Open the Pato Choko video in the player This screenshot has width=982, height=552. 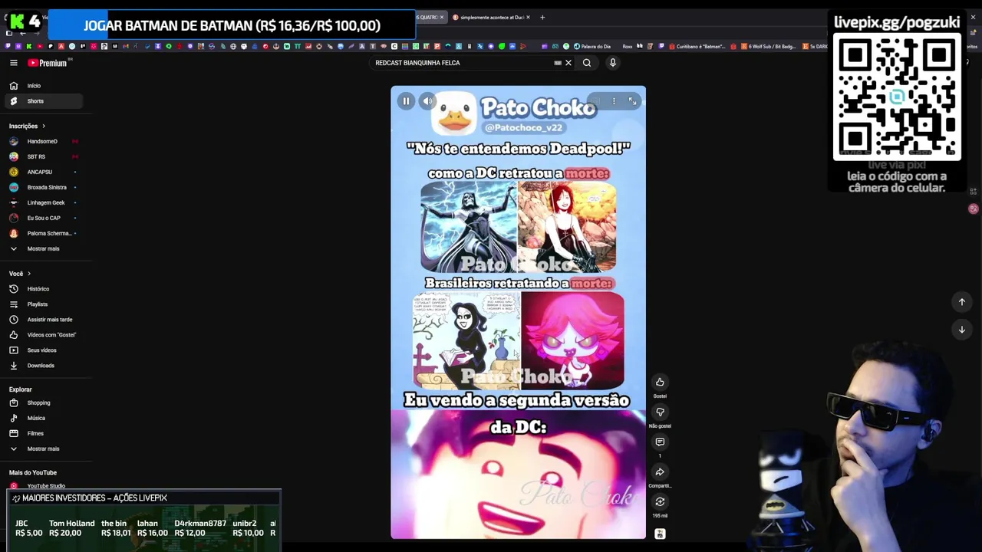click(x=518, y=312)
